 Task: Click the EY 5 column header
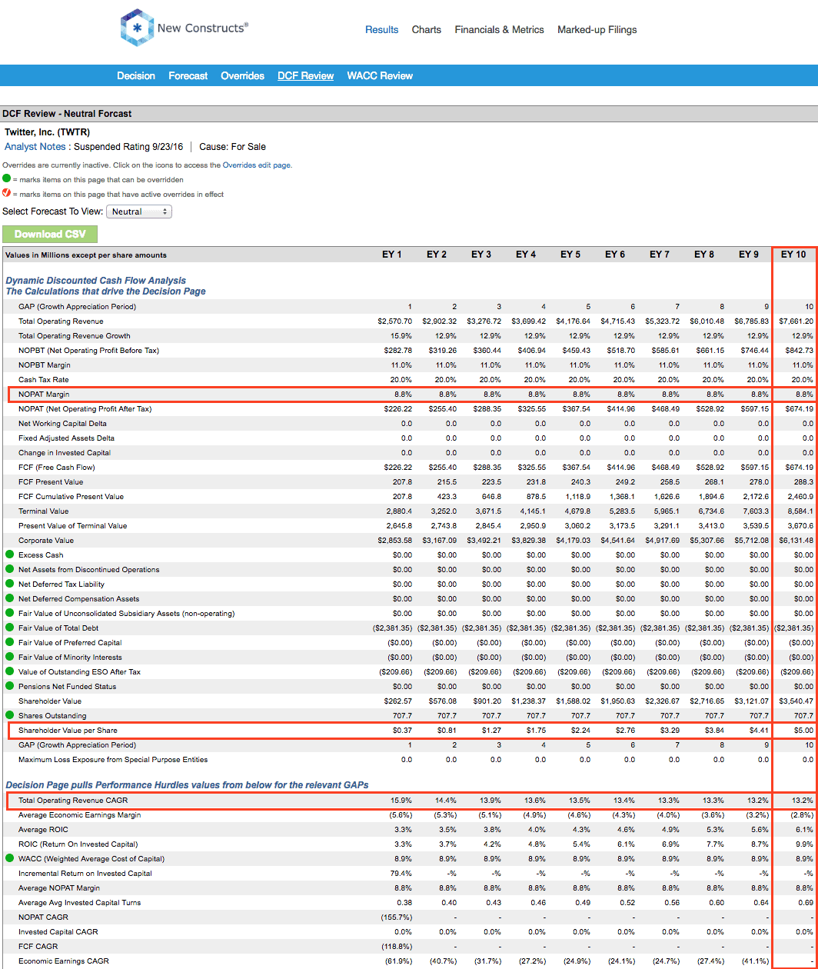click(570, 255)
